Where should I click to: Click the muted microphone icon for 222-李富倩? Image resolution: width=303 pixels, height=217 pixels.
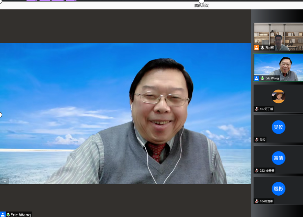click(x=257, y=171)
